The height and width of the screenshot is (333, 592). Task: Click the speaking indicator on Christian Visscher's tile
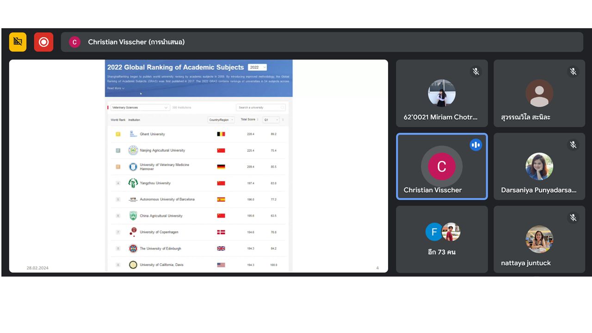pyautogui.click(x=475, y=145)
